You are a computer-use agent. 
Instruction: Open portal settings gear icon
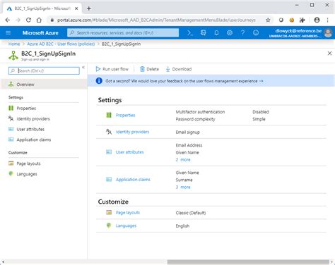point(230,32)
